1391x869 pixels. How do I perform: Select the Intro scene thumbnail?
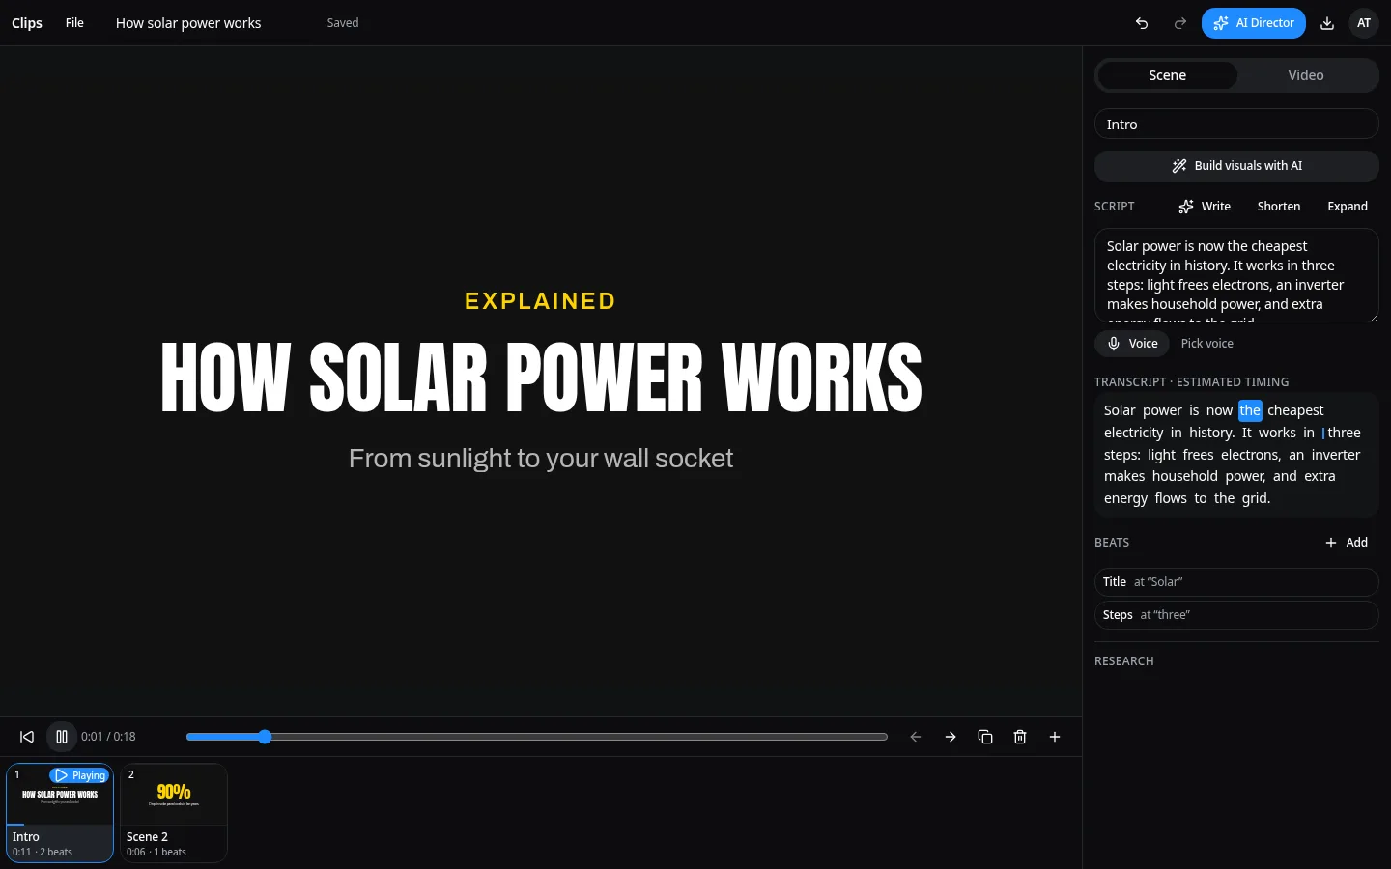click(60, 813)
